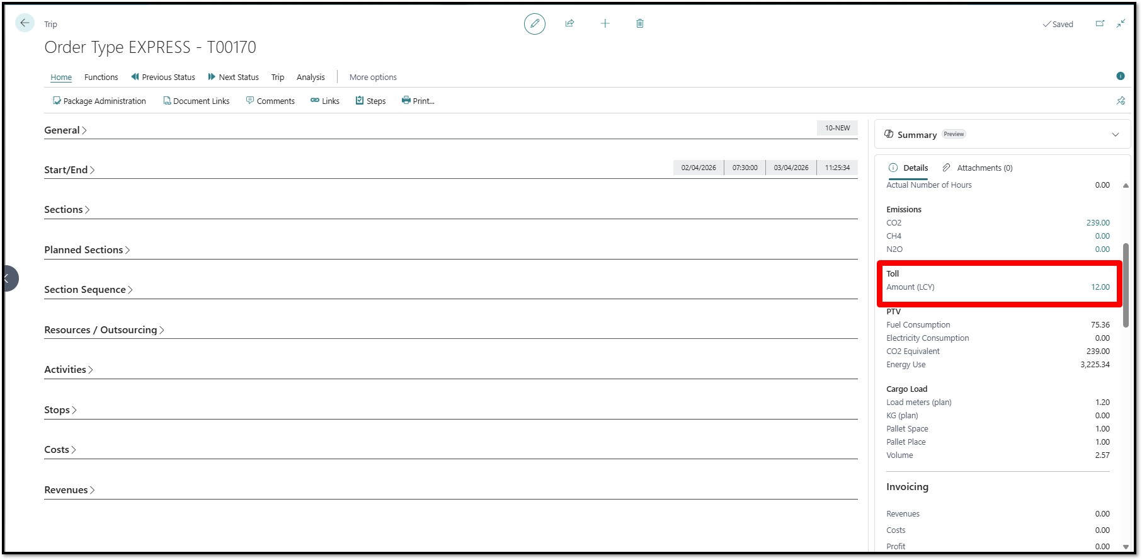The height and width of the screenshot is (560, 1142).
Task: Click start date 02/04/2026
Action: (x=699, y=168)
